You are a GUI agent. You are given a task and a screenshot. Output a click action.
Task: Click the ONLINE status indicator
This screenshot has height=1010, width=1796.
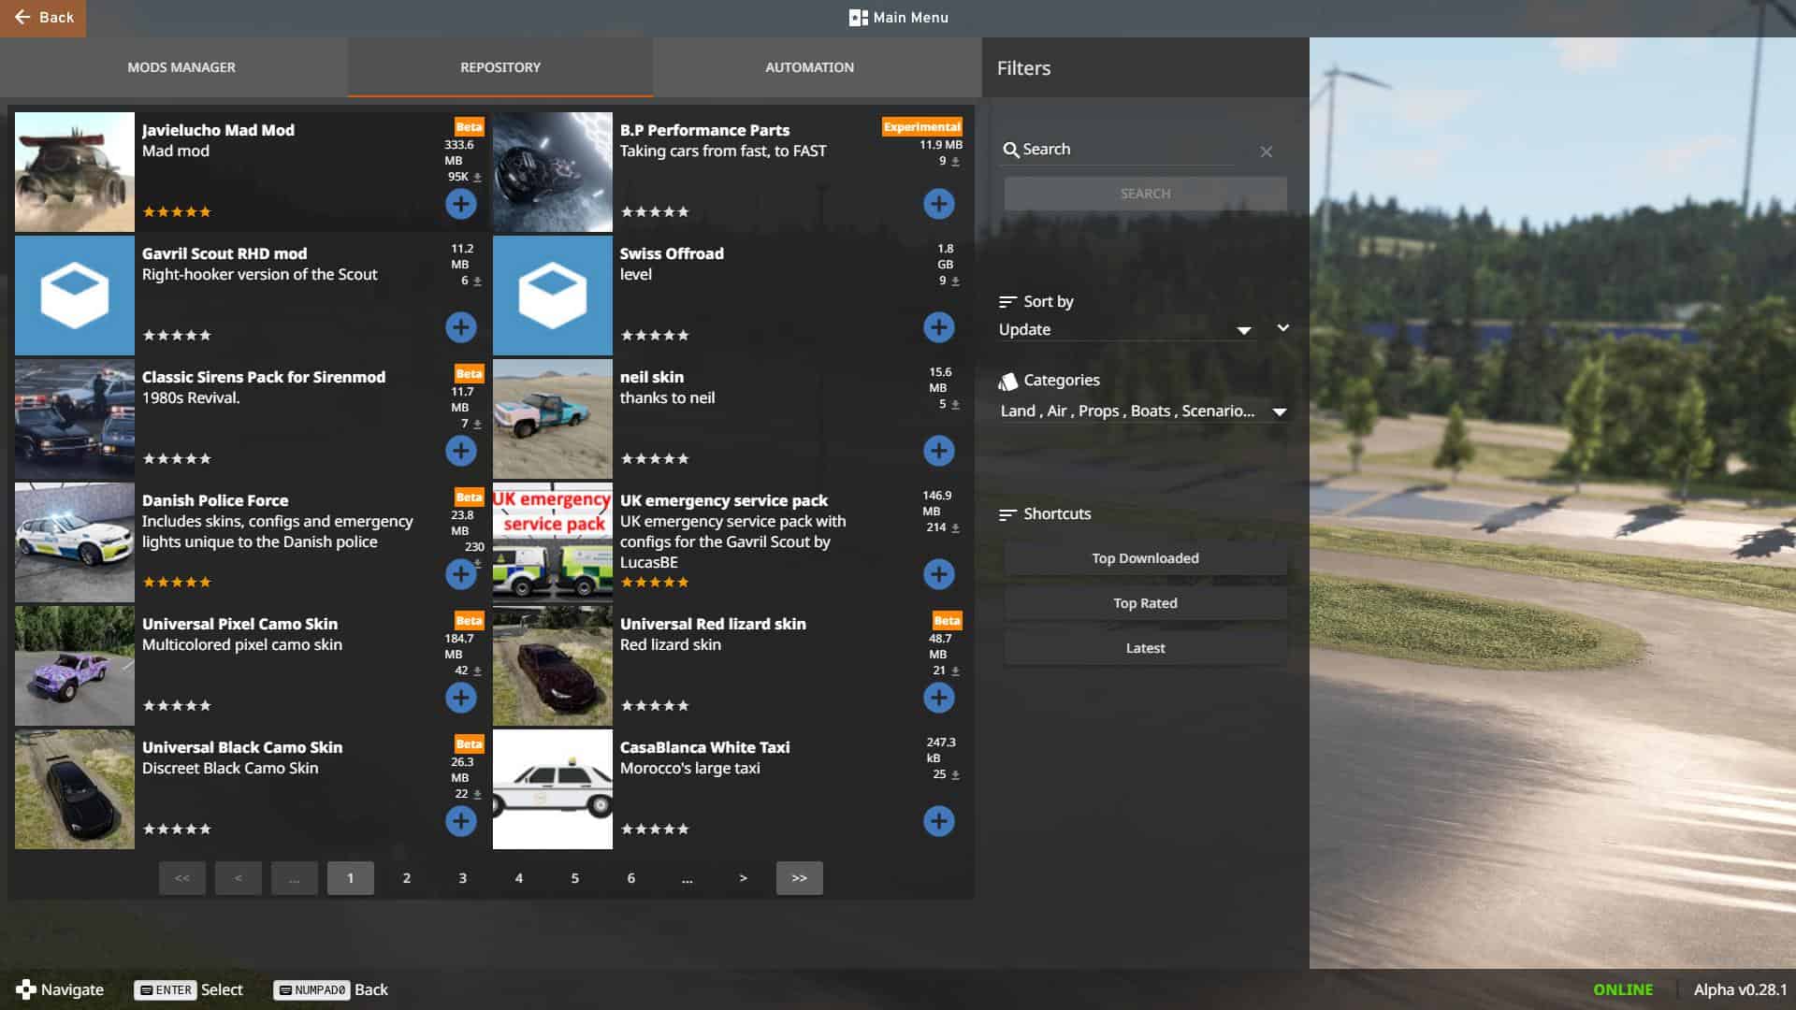coord(1623,989)
